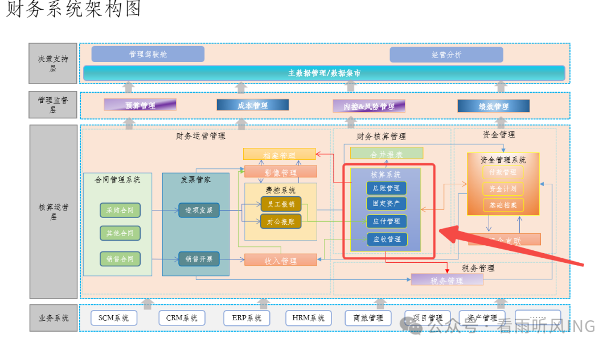Click the 管理驾驶舱 box
Image resolution: width=615 pixels, height=351 pixels.
tap(147, 54)
